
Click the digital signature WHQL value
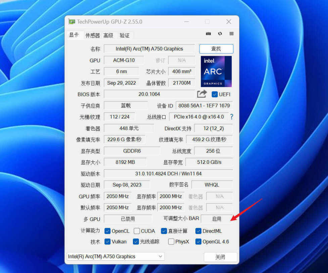pyautogui.click(x=212, y=185)
